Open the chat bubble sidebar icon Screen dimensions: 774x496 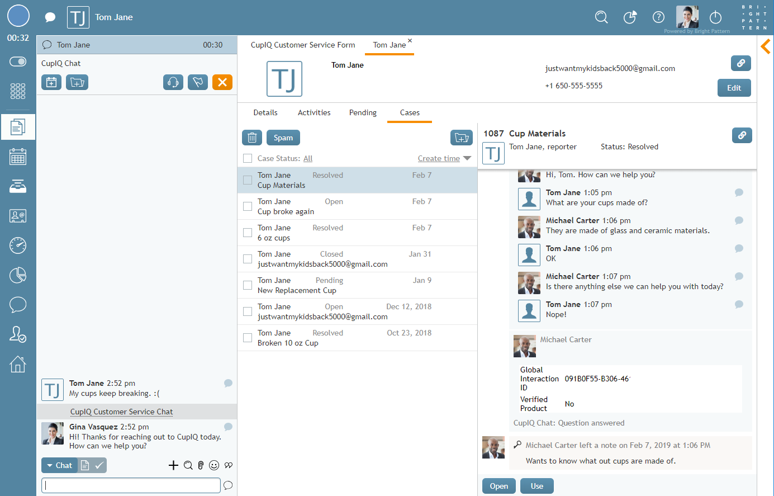tap(18, 305)
